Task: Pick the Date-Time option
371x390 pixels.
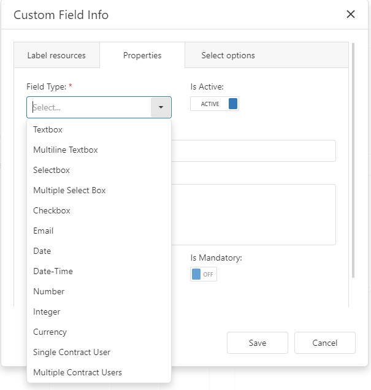Action: pos(99,271)
